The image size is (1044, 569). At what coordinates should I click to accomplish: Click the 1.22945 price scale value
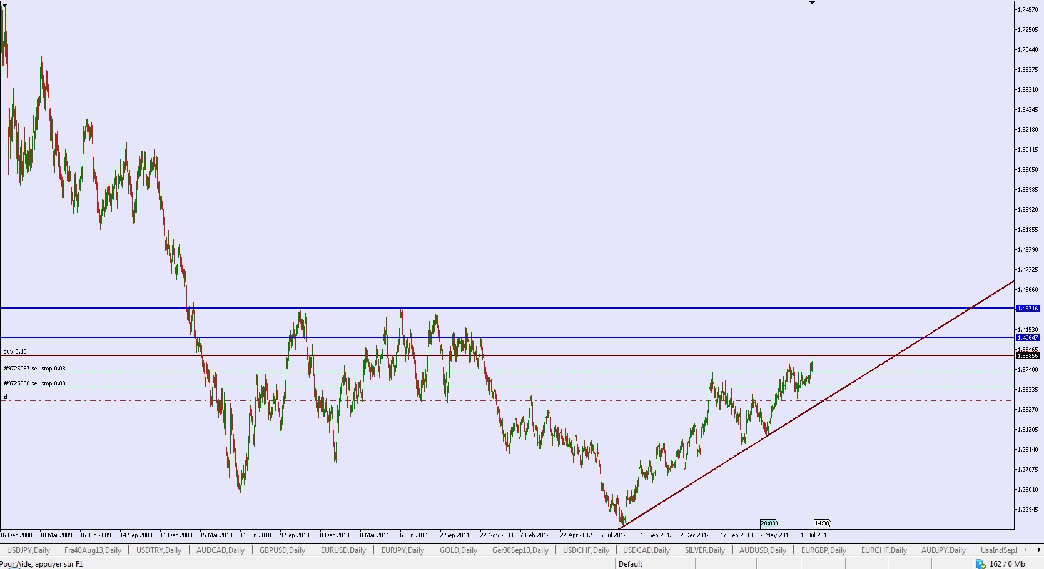coord(1028,510)
